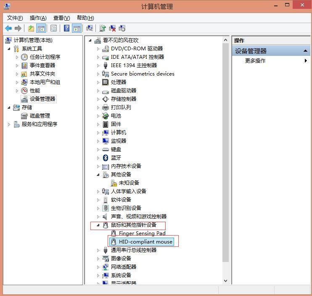Click the Disable device toolbar icon
Screen dimensions: 312x296
[x=122, y=28]
